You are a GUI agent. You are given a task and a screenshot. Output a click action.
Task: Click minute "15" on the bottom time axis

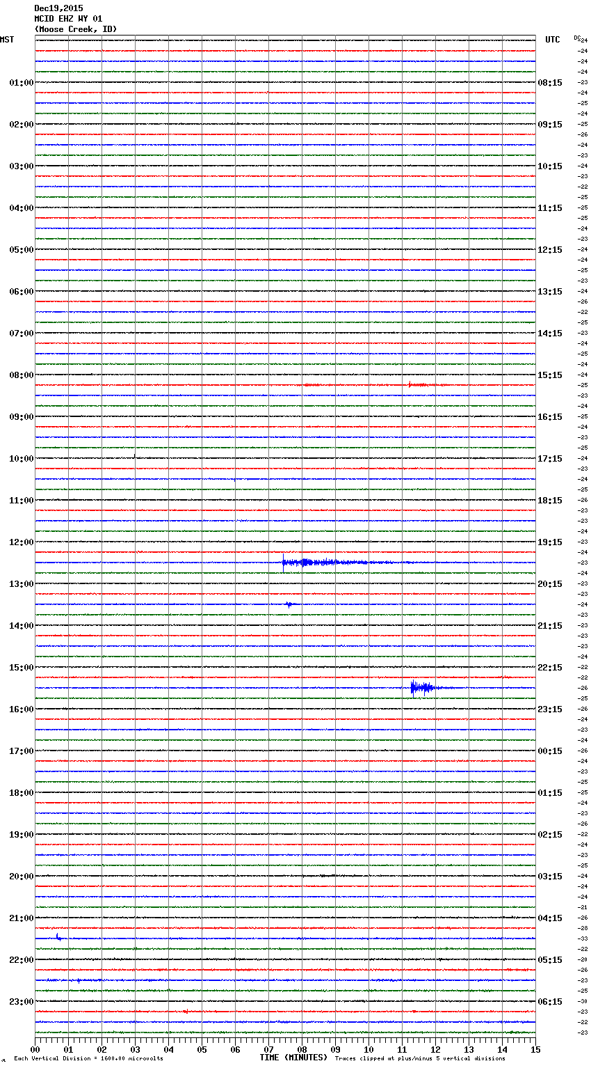(x=535, y=1050)
